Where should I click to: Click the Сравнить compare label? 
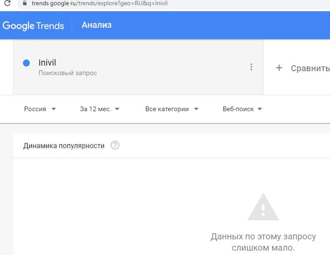(x=310, y=68)
